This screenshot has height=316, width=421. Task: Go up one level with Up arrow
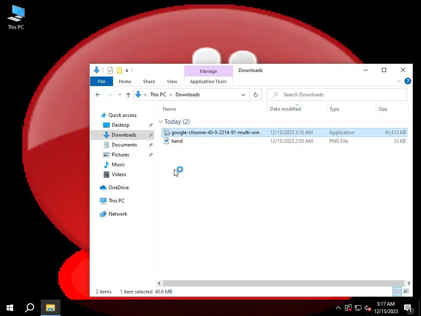point(128,95)
